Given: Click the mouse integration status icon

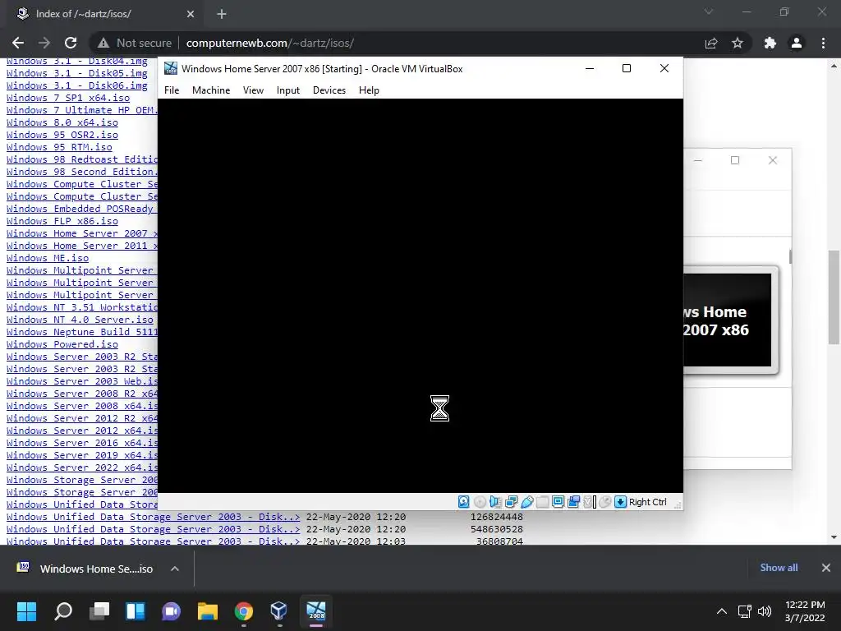Looking at the screenshot, I should pos(605,502).
